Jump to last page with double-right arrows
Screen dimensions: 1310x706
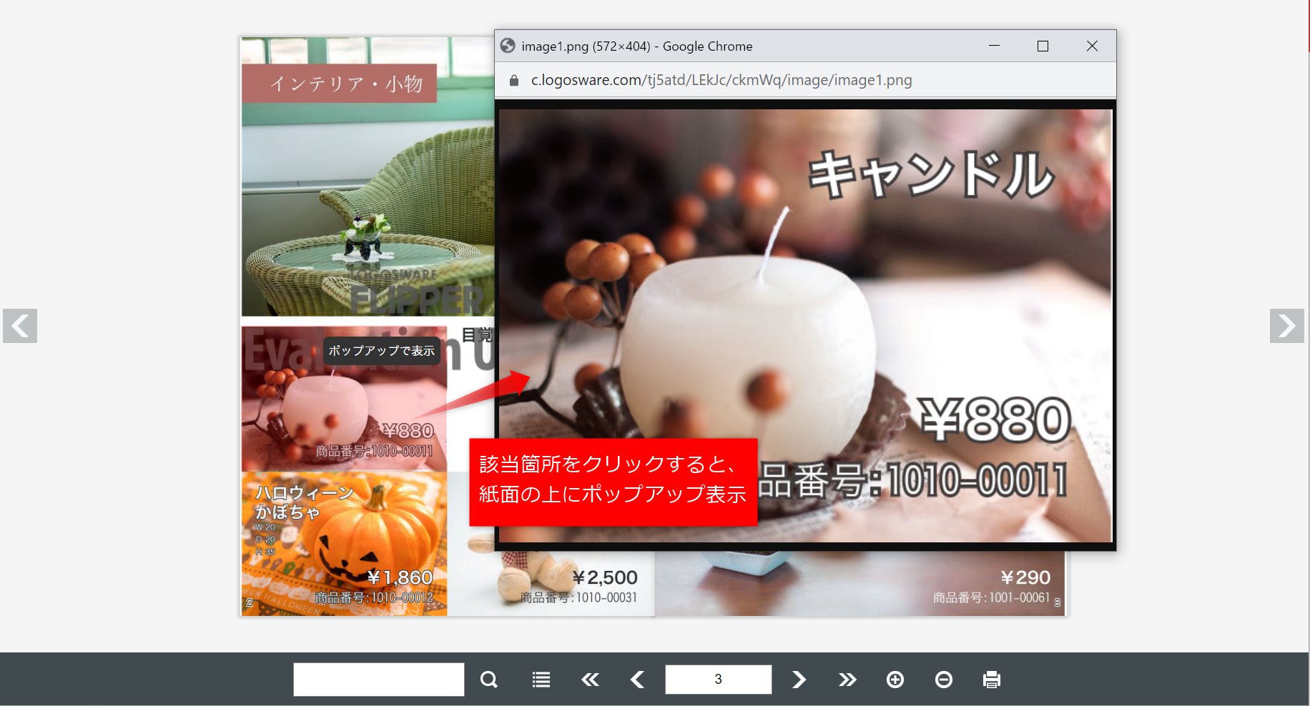coord(847,680)
